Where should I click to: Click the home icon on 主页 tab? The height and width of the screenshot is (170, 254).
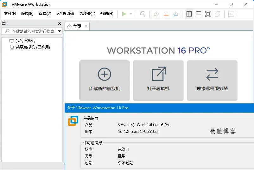pos(69,26)
